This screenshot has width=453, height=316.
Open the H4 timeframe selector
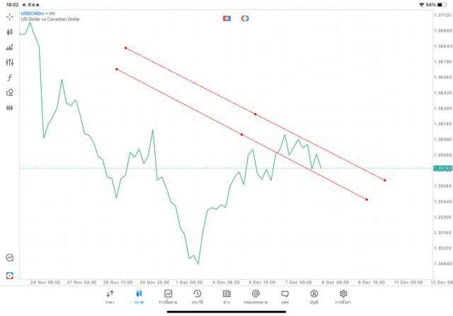10,108
